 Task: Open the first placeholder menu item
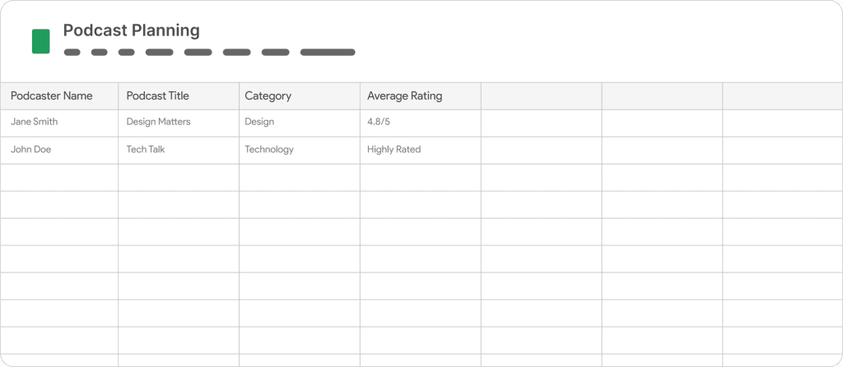(72, 52)
